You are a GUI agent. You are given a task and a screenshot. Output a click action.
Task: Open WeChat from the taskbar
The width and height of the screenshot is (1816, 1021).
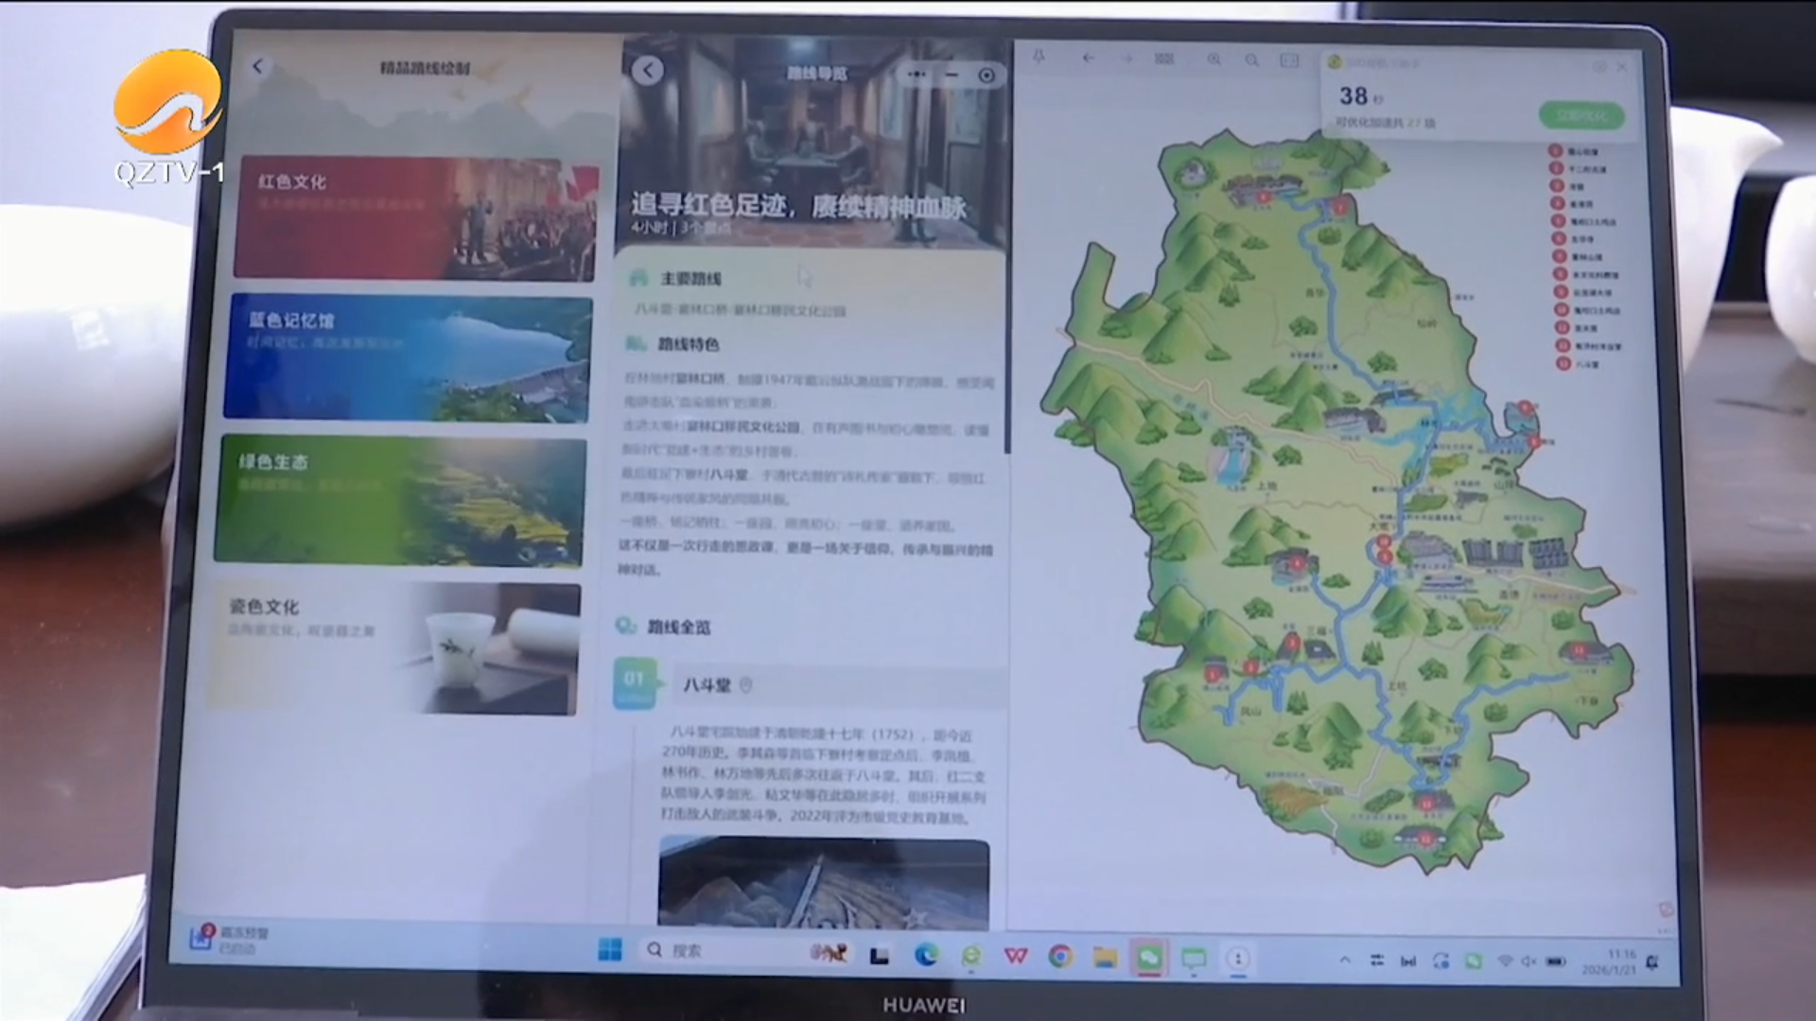(x=1148, y=959)
